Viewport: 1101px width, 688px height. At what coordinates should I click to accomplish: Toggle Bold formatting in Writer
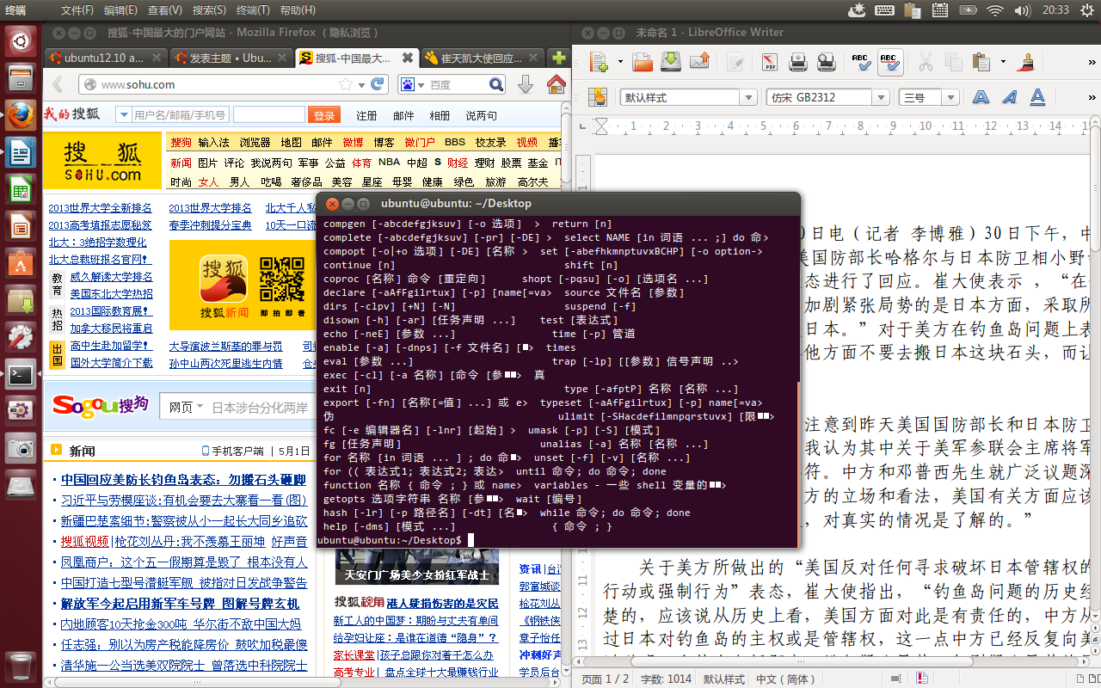point(981,97)
